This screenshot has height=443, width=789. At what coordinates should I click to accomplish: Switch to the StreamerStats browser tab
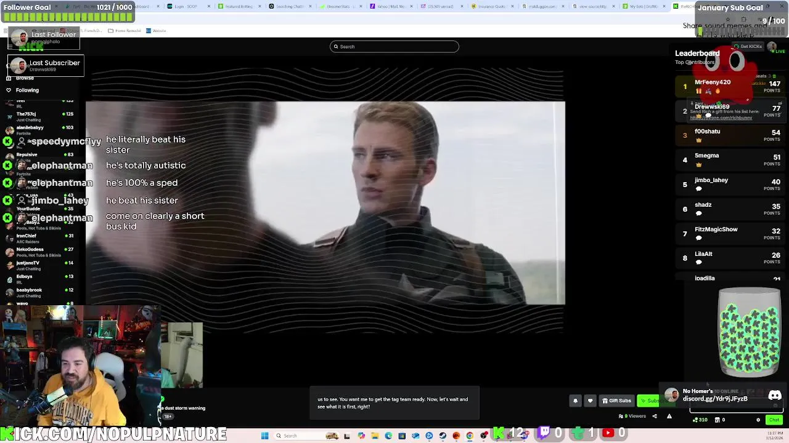click(x=339, y=6)
